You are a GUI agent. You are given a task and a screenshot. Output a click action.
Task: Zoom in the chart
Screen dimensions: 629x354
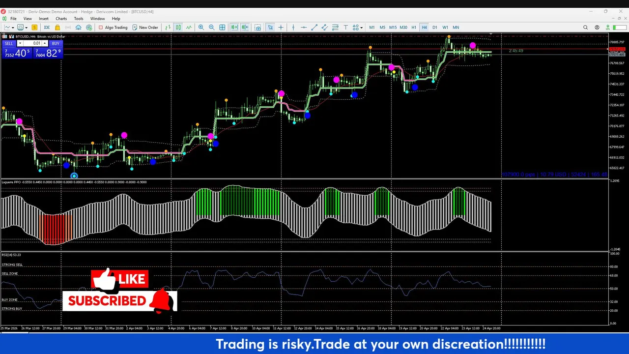201,28
